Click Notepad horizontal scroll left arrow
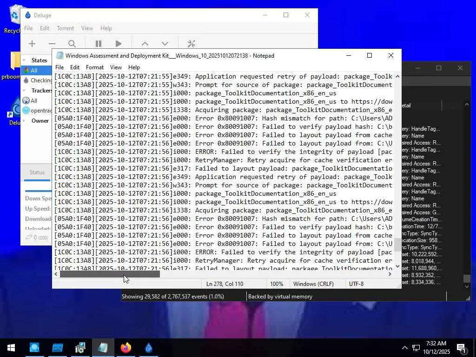Image resolution: width=476 pixels, height=357 pixels. [x=56, y=274]
